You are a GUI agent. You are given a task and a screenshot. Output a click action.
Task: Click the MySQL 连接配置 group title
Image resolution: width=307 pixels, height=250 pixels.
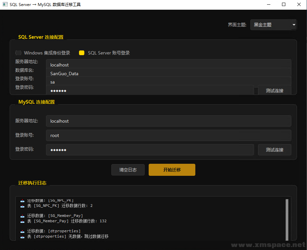36,102
